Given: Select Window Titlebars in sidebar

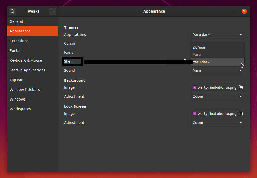Looking at the screenshot, I should click(25, 90).
